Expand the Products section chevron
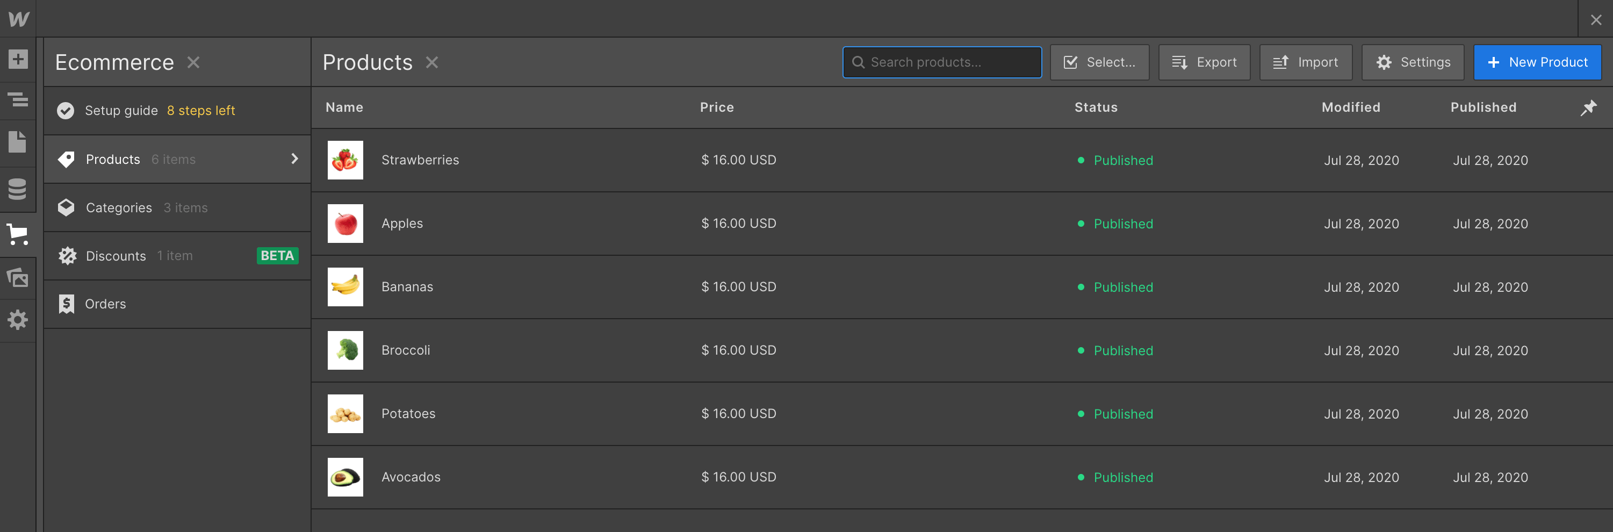 click(294, 159)
